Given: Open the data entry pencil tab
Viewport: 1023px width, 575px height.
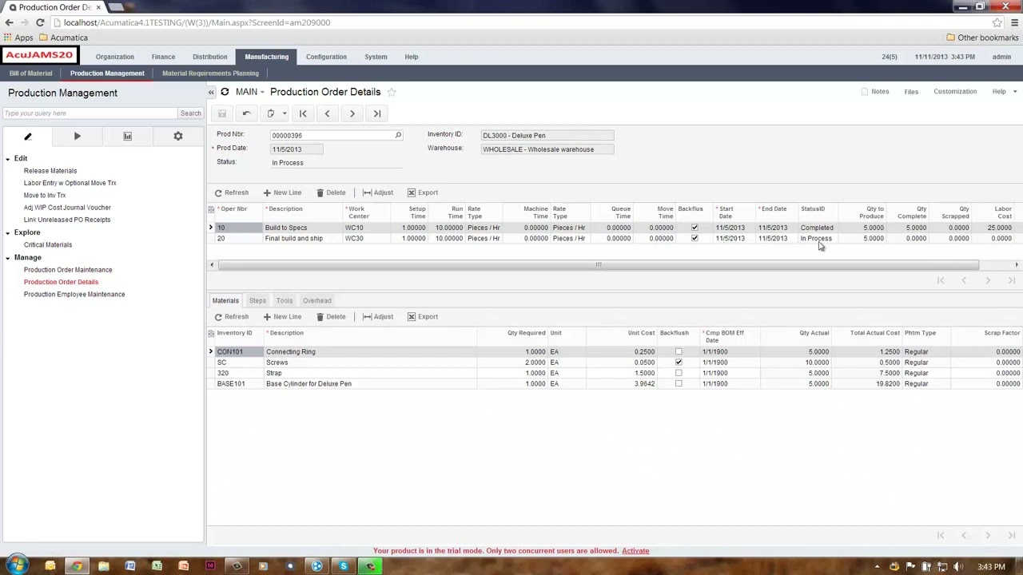Looking at the screenshot, I should [27, 137].
